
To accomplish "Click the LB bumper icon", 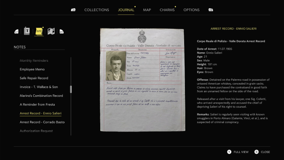I will pyautogui.click(x=73, y=10).
